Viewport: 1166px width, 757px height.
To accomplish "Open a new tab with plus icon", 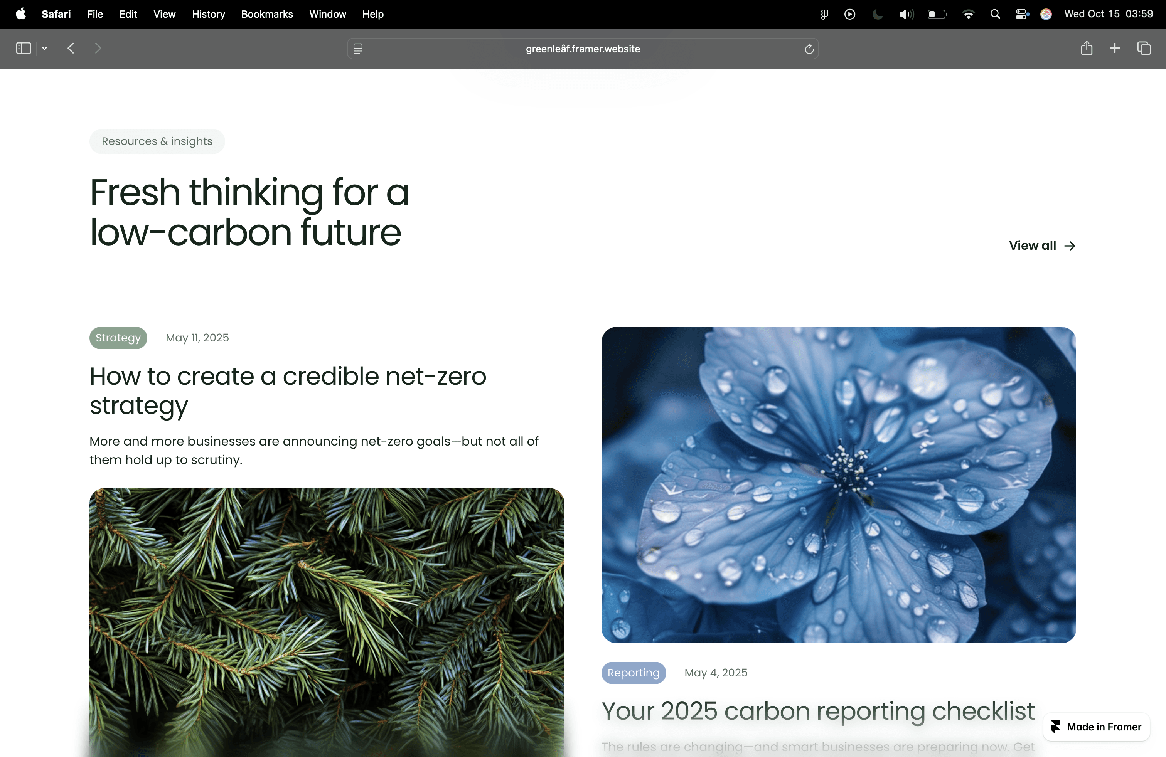I will coord(1115,48).
